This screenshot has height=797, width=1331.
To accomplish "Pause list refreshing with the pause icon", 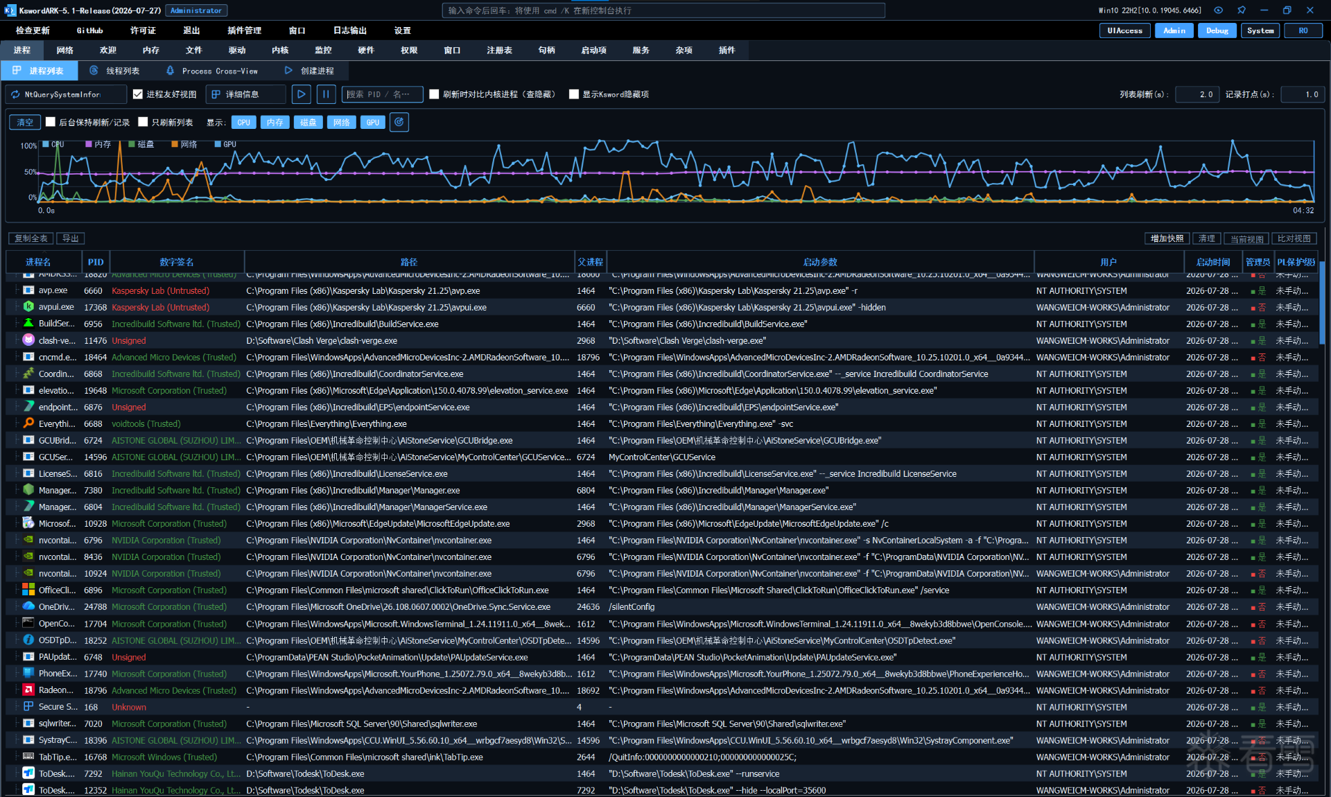I will coord(326,94).
